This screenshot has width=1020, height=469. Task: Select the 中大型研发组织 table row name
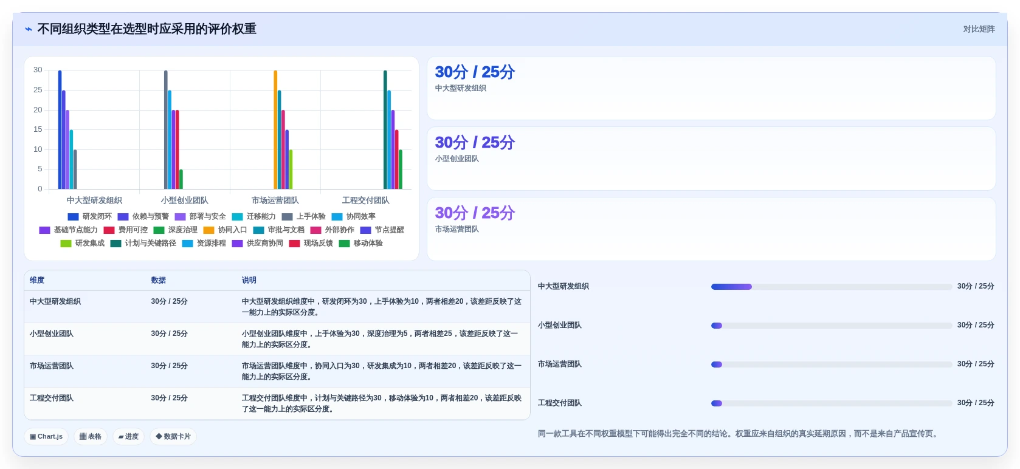coord(55,301)
